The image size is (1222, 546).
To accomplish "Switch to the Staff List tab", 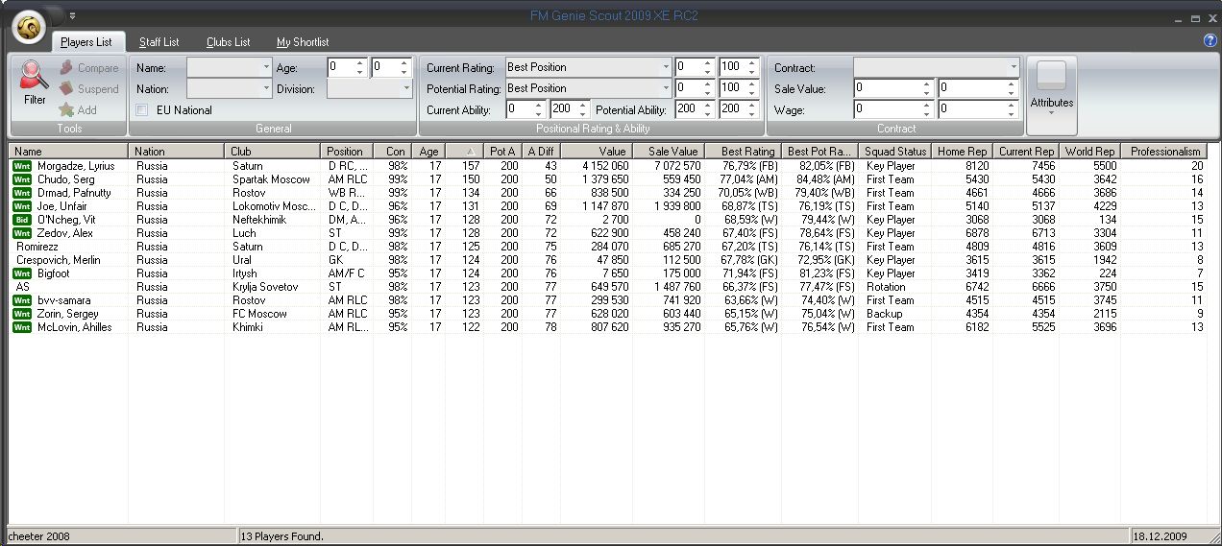I will [x=159, y=42].
